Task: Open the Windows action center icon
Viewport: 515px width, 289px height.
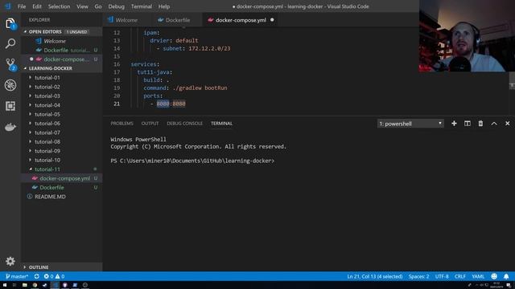Action: pyautogui.click(x=509, y=286)
